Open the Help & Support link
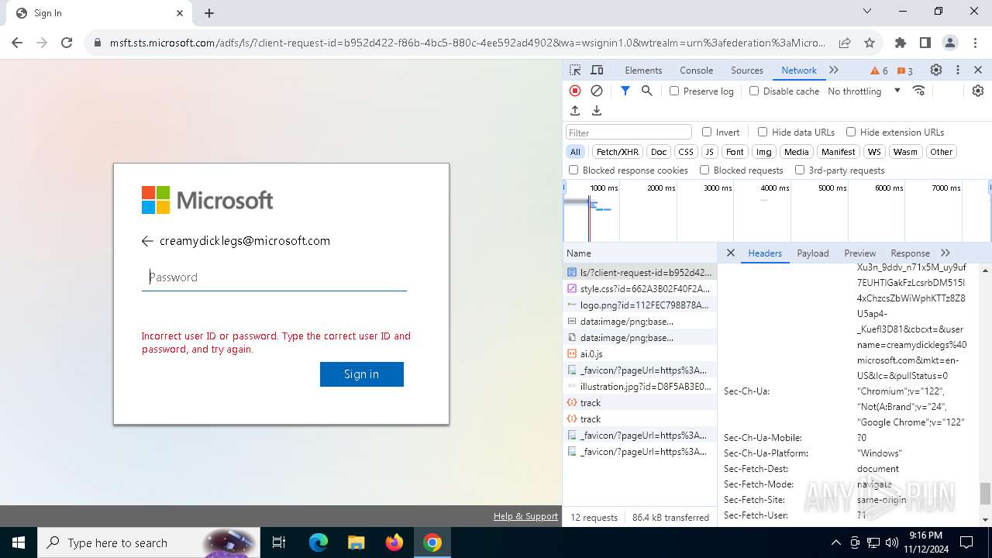992x558 pixels. tap(525, 516)
